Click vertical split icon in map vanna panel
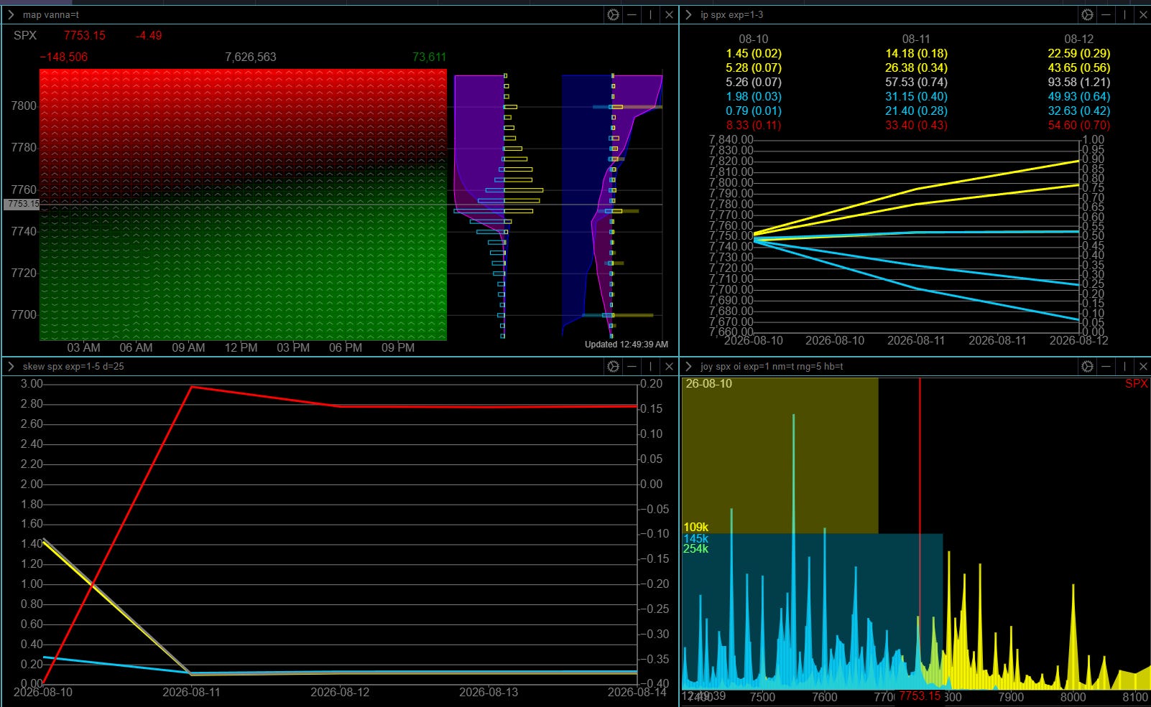This screenshot has width=1151, height=707. coord(651,14)
